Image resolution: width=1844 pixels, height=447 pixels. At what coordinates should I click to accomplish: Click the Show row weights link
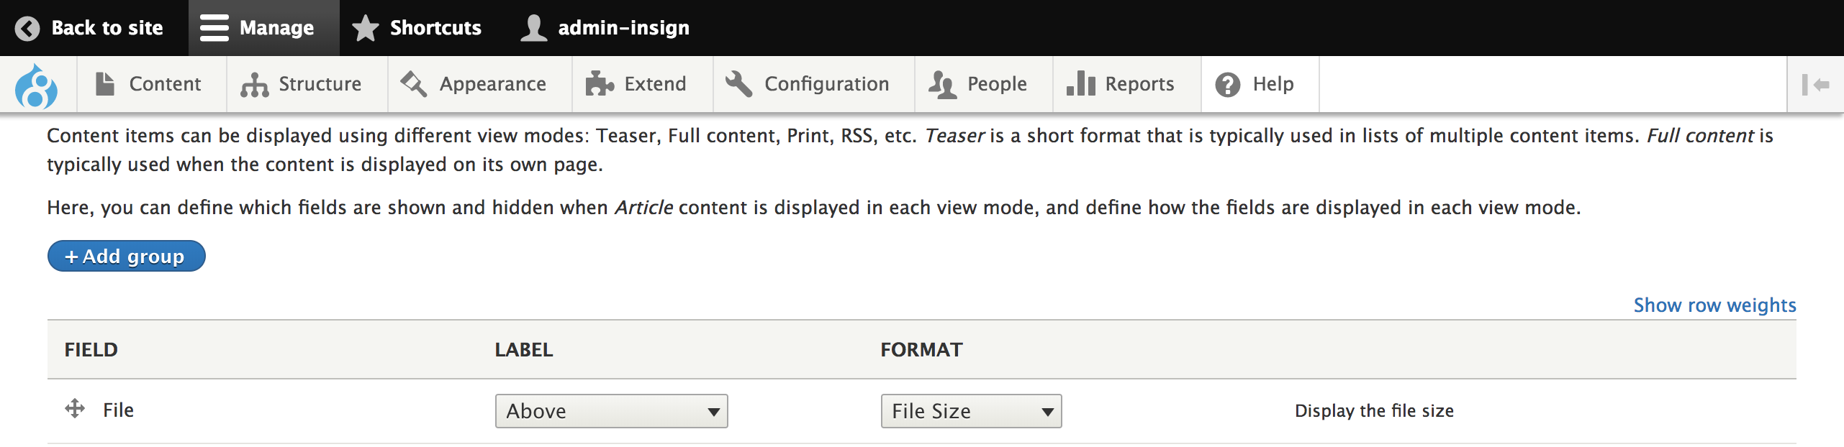pyautogui.click(x=1715, y=305)
